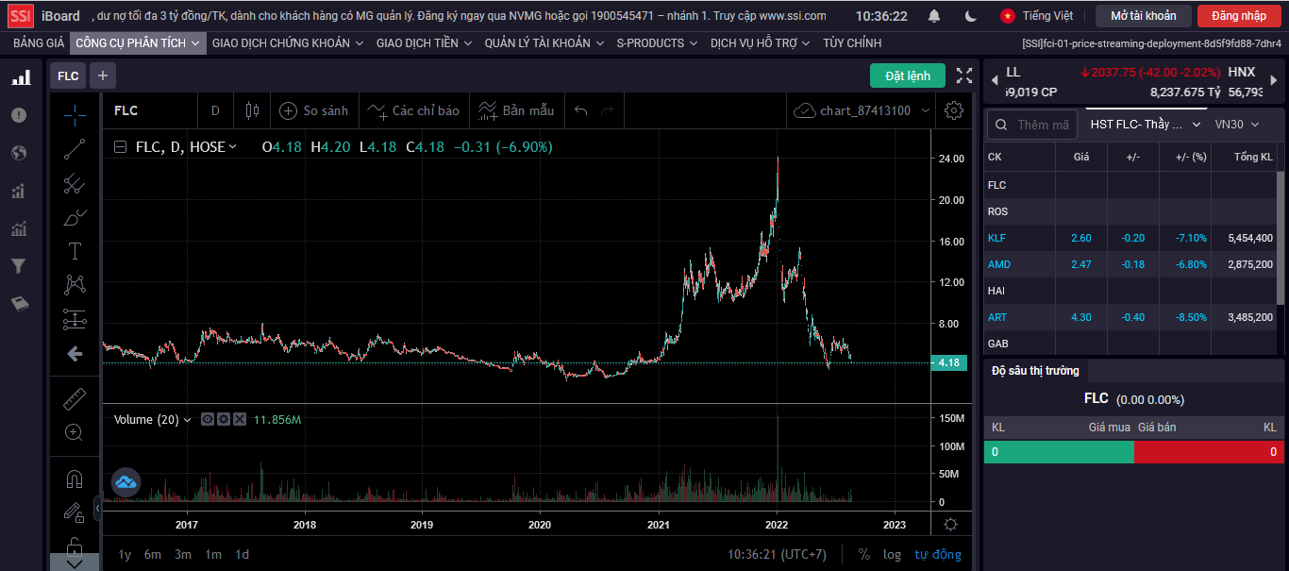Screen dimensions: 1289x571
Task: Expand Volume (20) indicator options
Action: point(187,420)
